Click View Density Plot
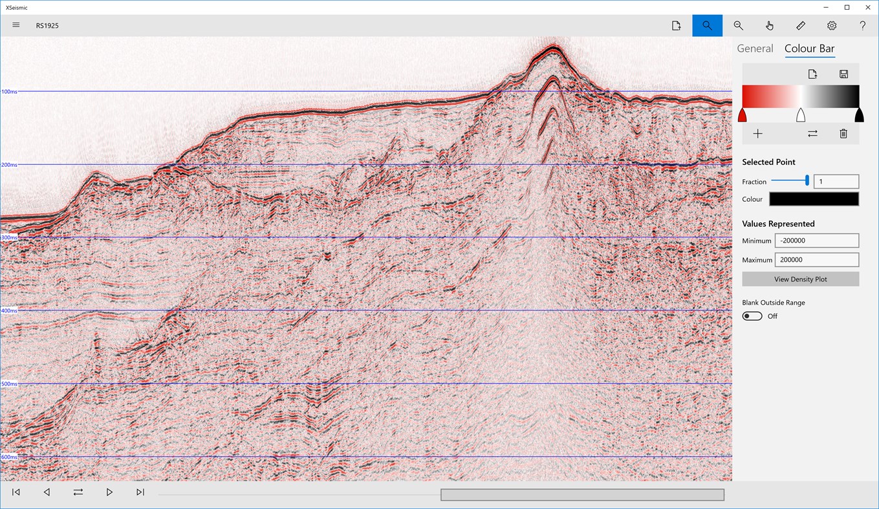 coord(800,279)
